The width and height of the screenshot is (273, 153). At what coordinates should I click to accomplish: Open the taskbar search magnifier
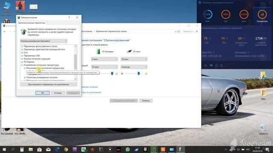(13, 149)
